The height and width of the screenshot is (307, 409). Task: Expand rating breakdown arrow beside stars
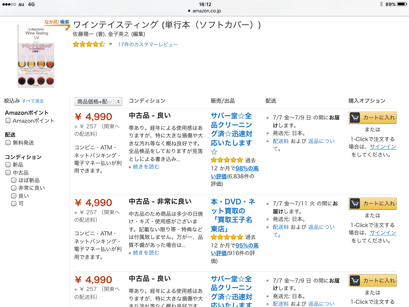click(x=111, y=44)
